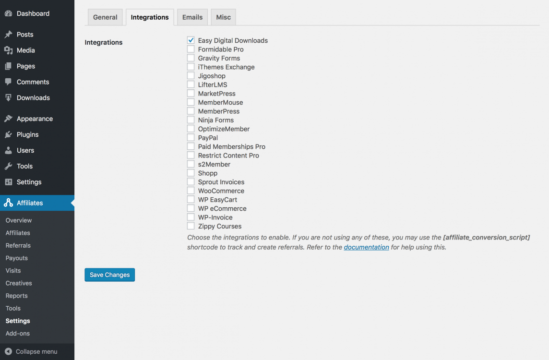Switch to the Emails tab

pyautogui.click(x=192, y=17)
